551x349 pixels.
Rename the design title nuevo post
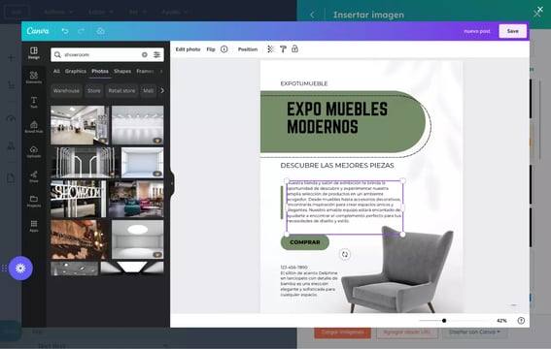click(x=477, y=31)
